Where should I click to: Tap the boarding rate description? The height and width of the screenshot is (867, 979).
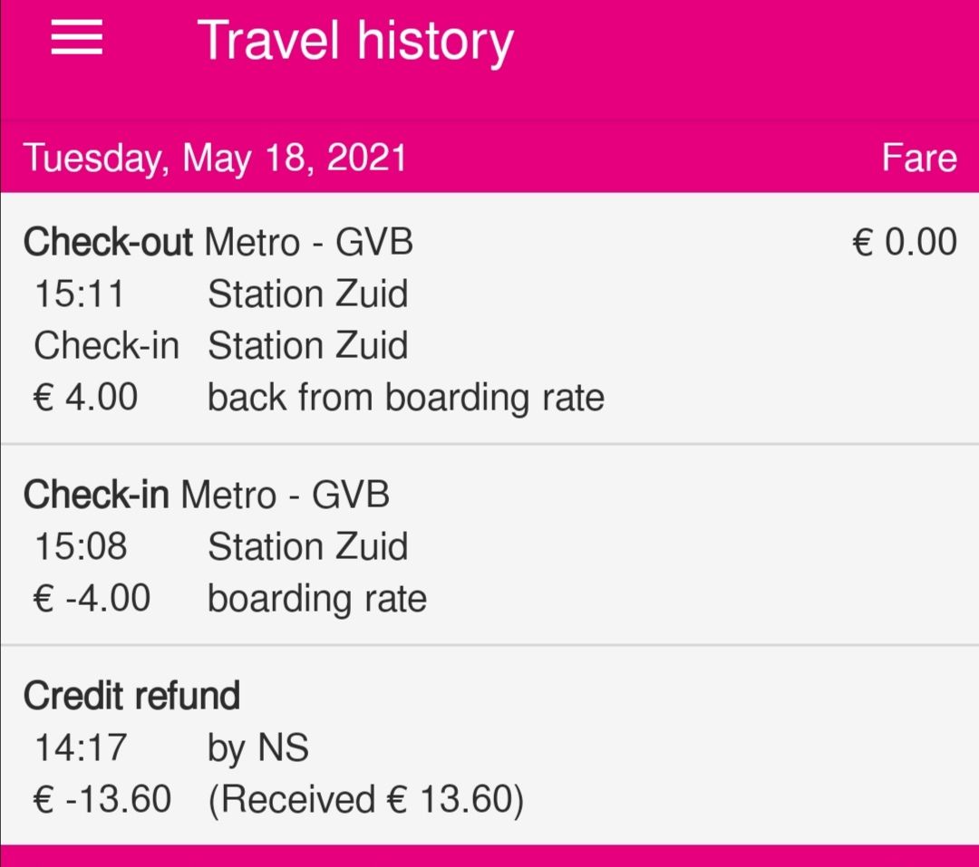coord(317,599)
